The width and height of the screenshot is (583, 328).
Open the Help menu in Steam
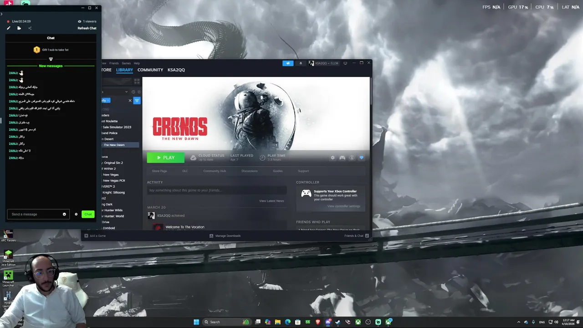(137, 63)
